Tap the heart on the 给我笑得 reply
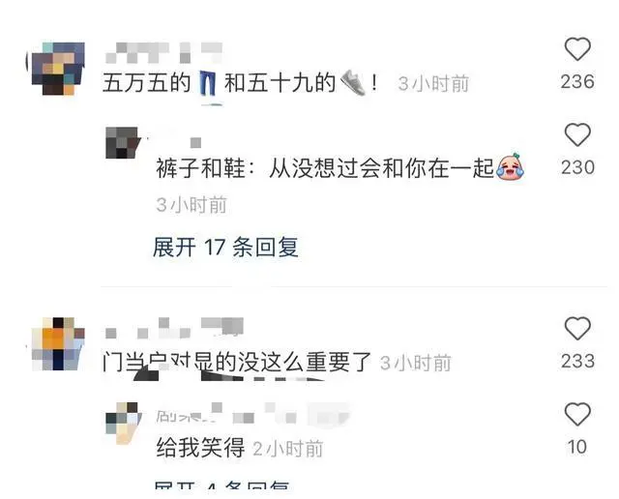619x499 pixels. [577, 414]
